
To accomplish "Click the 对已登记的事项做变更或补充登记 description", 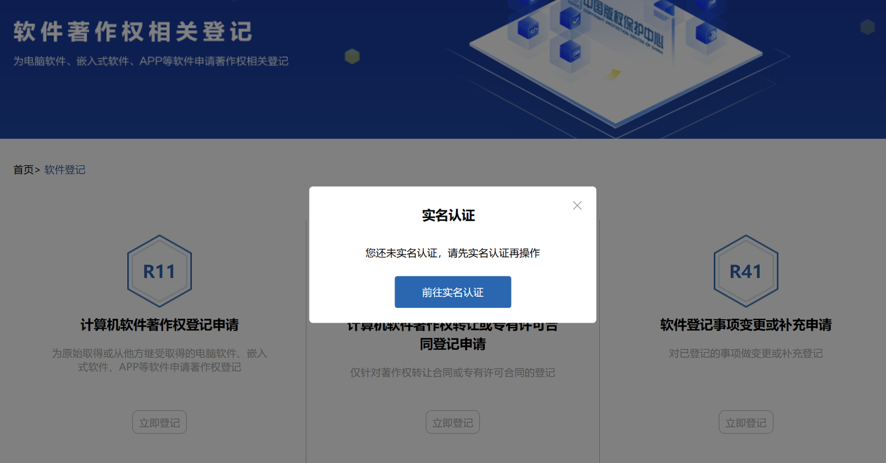I will pos(746,353).
